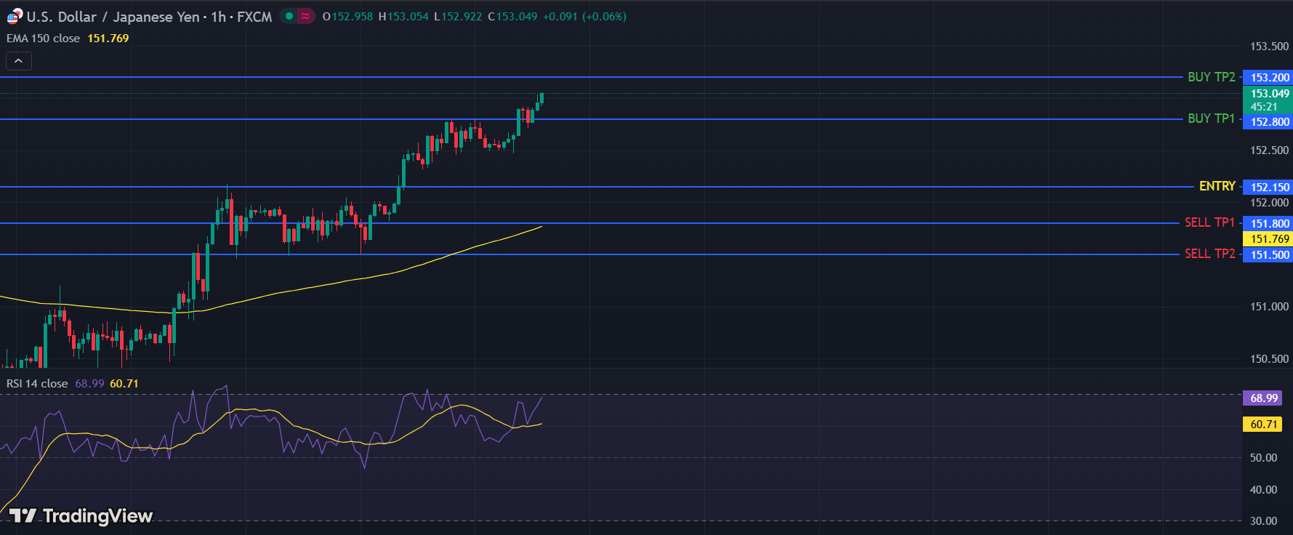Click the green current price 153.049 tag
The height and width of the screenshot is (535, 1293).
point(1269,94)
